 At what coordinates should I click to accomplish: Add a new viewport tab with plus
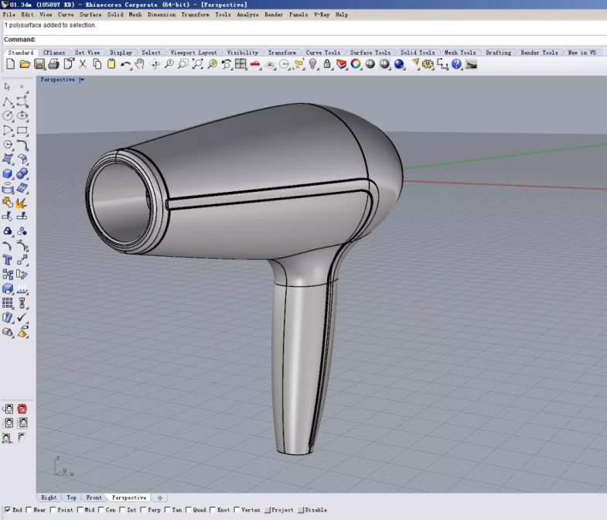tap(159, 498)
